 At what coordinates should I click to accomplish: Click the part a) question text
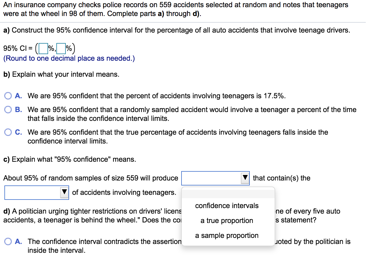pos(177,30)
